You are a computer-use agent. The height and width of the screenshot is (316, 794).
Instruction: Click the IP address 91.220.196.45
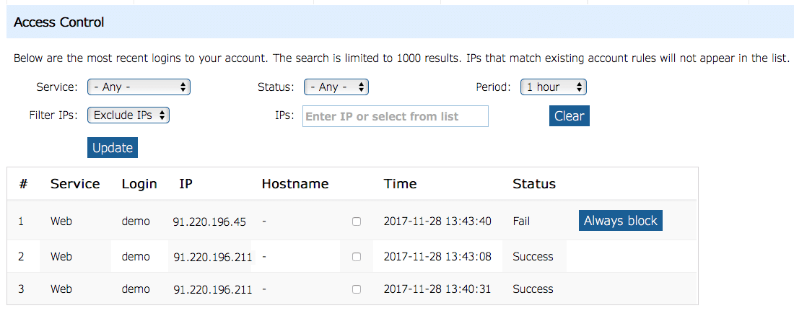pos(209,221)
